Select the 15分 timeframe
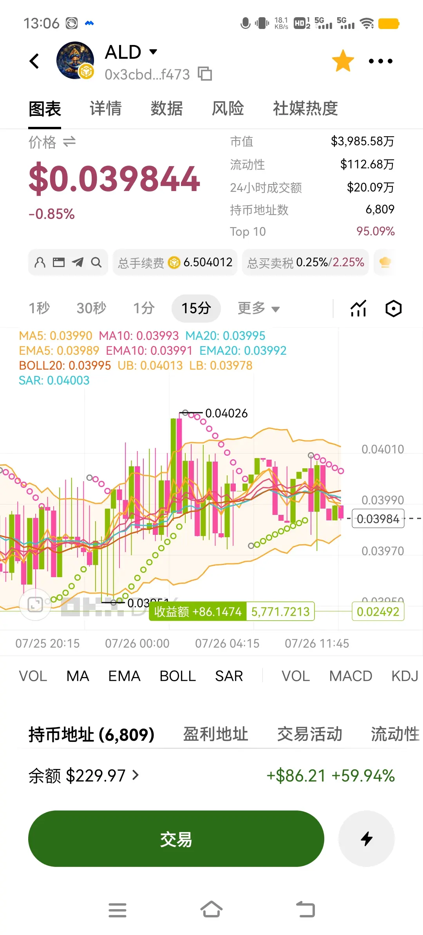The image size is (423, 935). pyautogui.click(x=196, y=308)
